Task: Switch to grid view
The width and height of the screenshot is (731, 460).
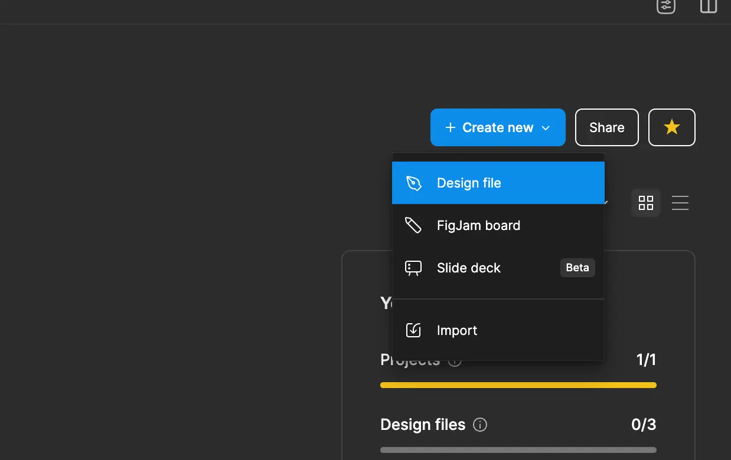Action: (646, 203)
